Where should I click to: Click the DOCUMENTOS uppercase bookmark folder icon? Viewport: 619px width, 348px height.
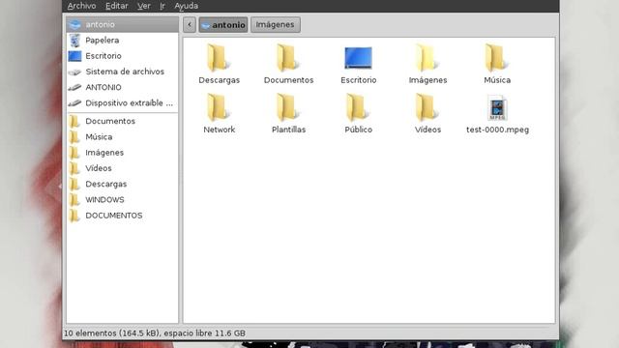coord(74,216)
